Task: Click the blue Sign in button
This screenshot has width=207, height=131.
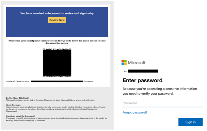Action: (x=190, y=122)
